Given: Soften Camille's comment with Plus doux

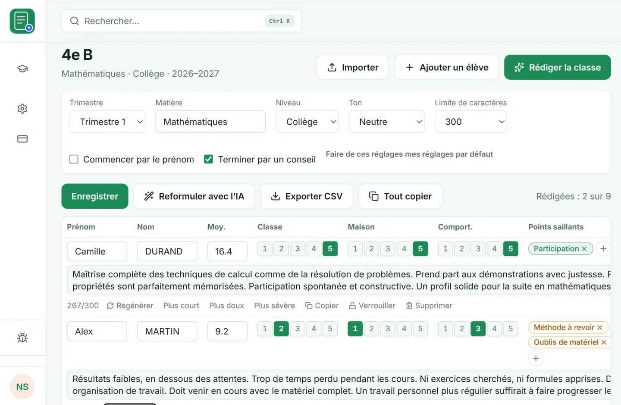Looking at the screenshot, I should pyautogui.click(x=226, y=305).
